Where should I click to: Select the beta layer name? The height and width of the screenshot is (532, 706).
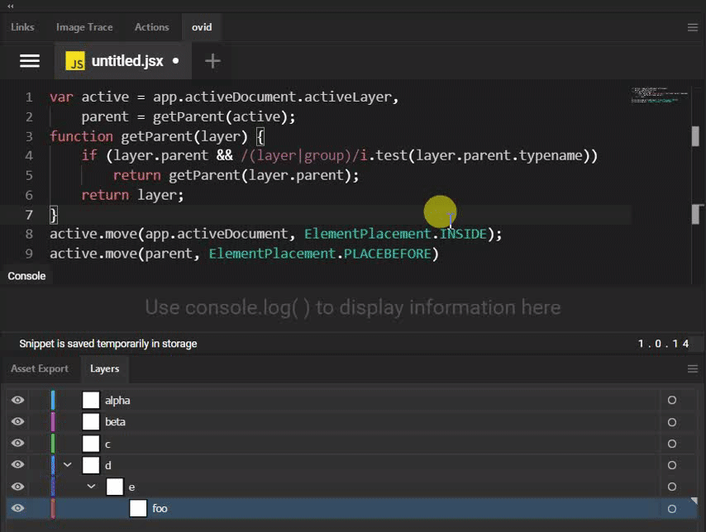[x=115, y=422]
